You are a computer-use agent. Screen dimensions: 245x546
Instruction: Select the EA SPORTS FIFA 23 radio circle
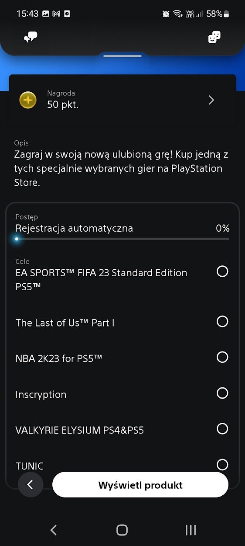coord(222,271)
